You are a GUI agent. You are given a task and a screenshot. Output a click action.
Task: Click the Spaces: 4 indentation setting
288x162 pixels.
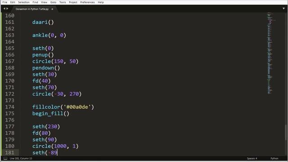pos(252,158)
